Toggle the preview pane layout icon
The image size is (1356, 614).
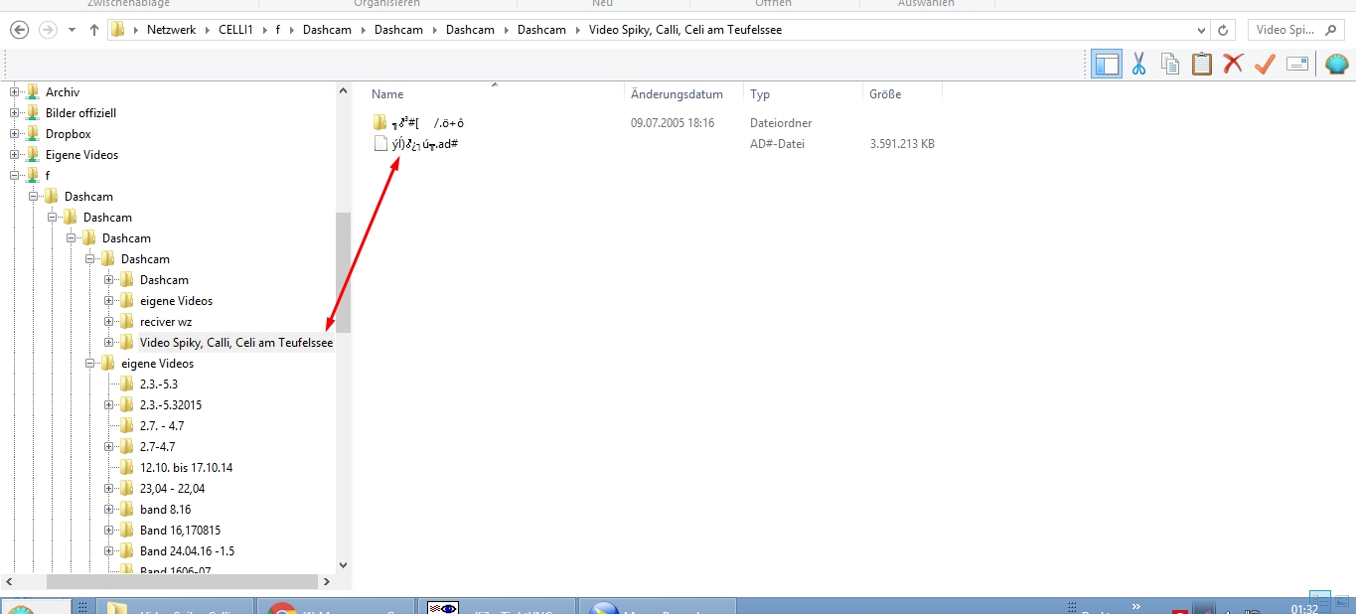(1106, 63)
